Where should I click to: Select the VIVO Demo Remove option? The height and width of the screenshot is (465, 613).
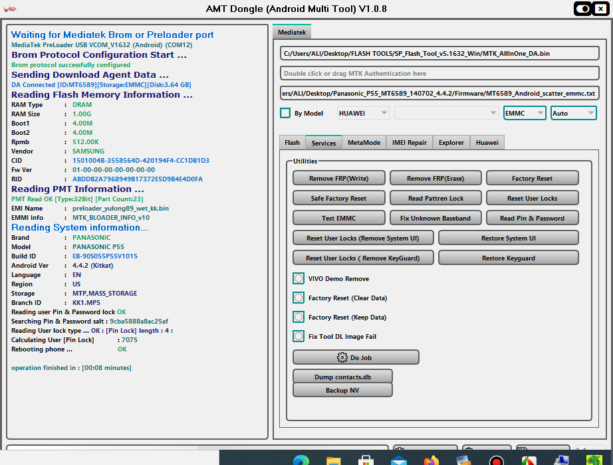[x=299, y=279]
